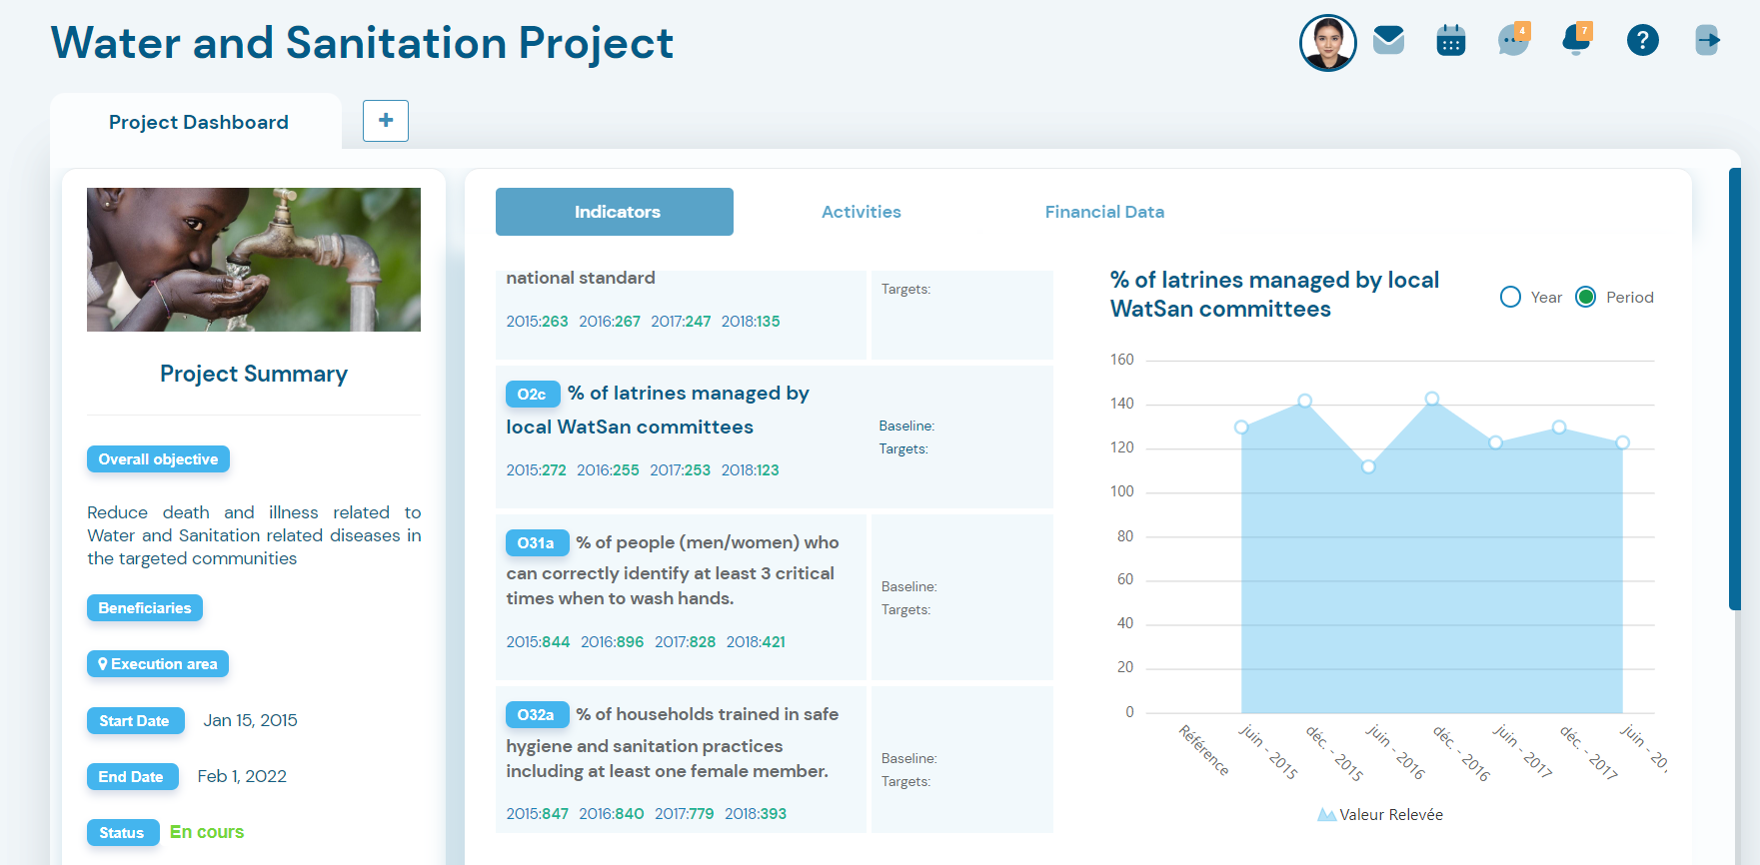Viewport: 1760px width, 865px height.
Task: Click the Status label
Action: 122,833
